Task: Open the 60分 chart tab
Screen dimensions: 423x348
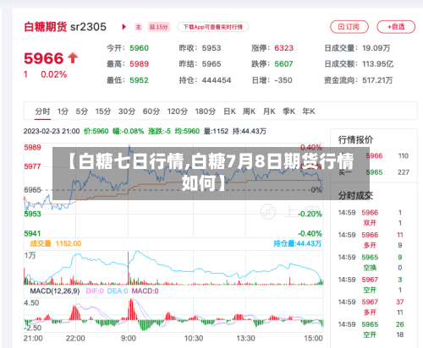Action: point(151,111)
